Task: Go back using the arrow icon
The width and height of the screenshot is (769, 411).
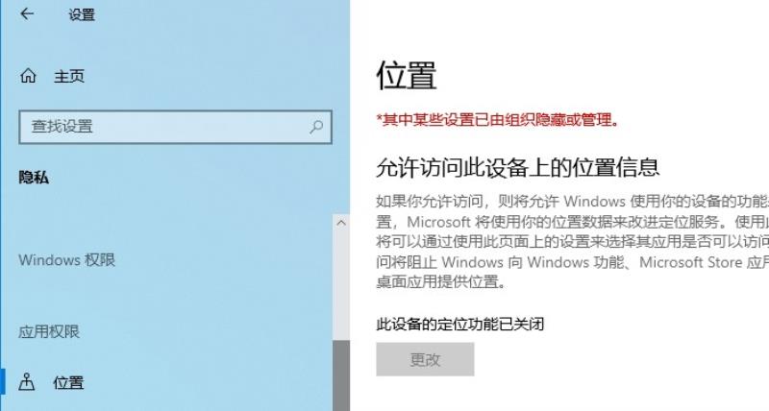Action: click(27, 14)
